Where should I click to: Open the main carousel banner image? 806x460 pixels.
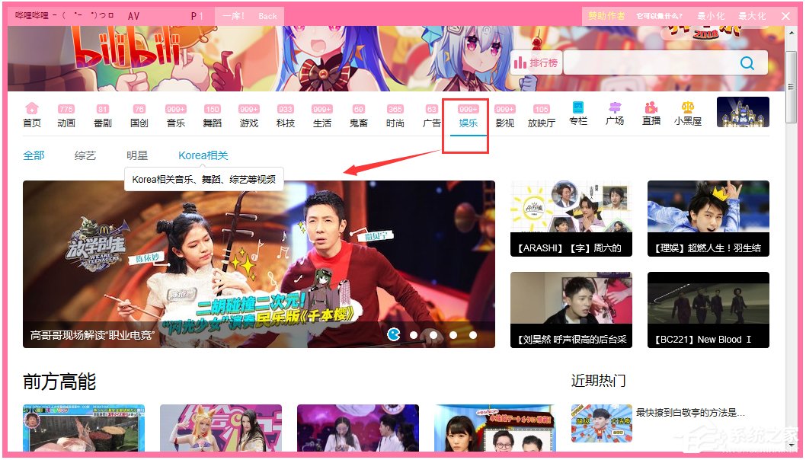(258, 264)
